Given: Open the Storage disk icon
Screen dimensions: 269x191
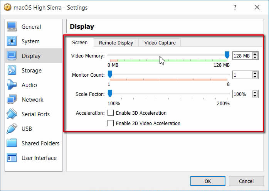Looking at the screenshot, I should [x=12, y=71].
